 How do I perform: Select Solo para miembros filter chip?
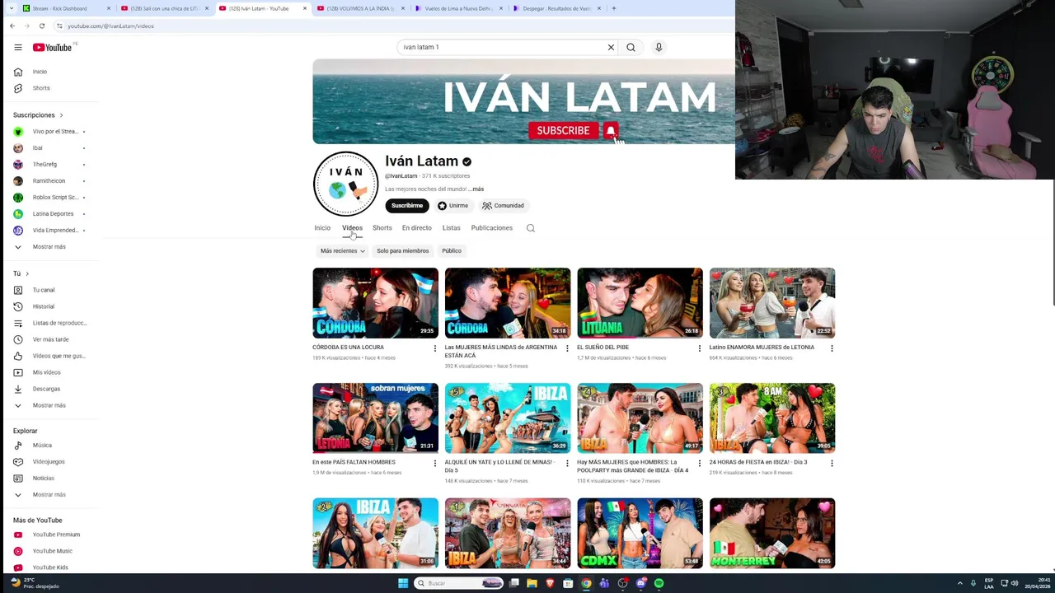click(x=403, y=251)
